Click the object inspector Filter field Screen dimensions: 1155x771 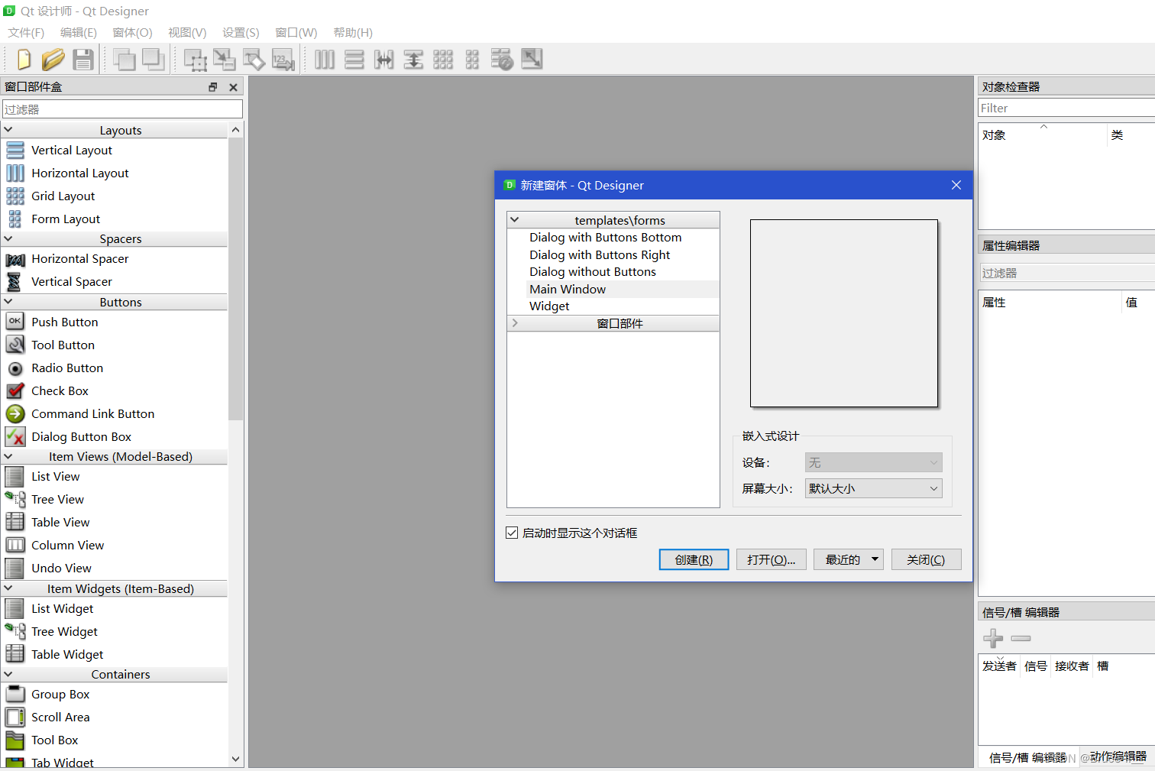(x=1066, y=108)
